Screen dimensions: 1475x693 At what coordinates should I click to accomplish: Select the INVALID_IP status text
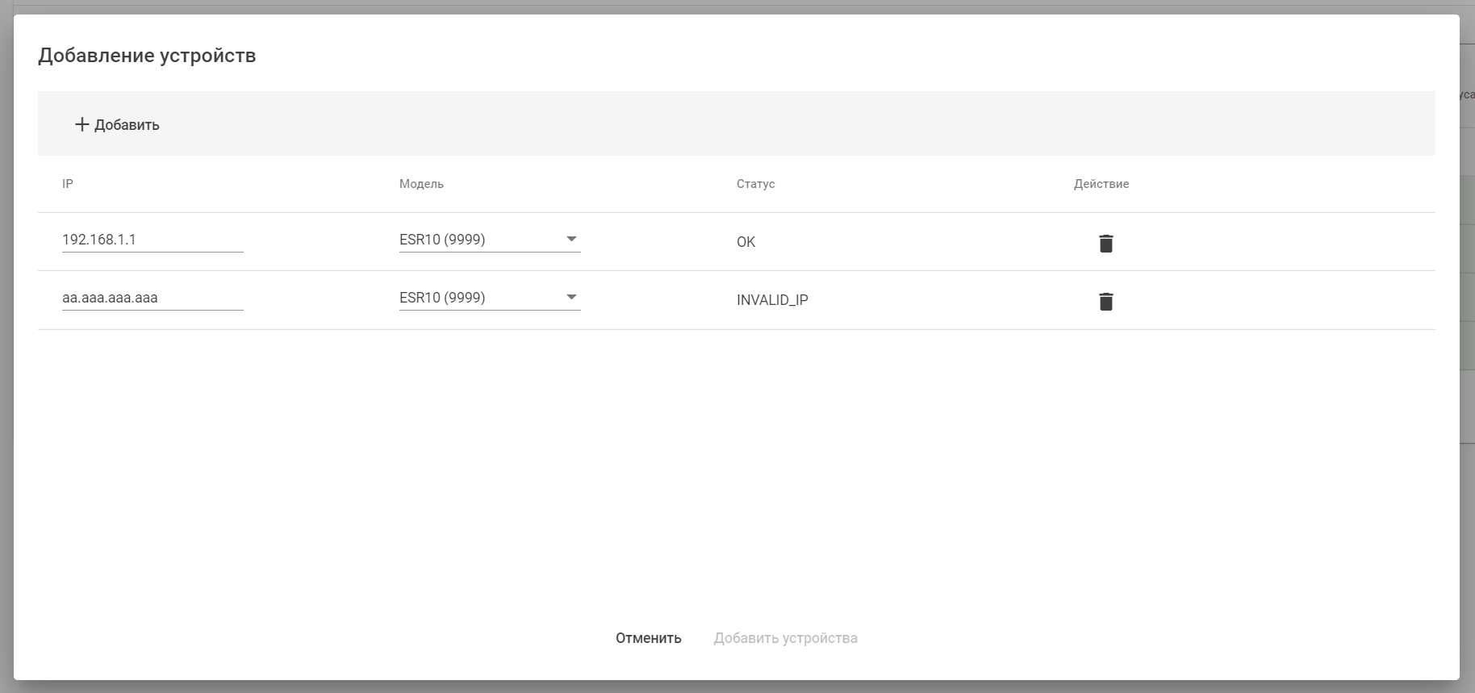tap(772, 300)
